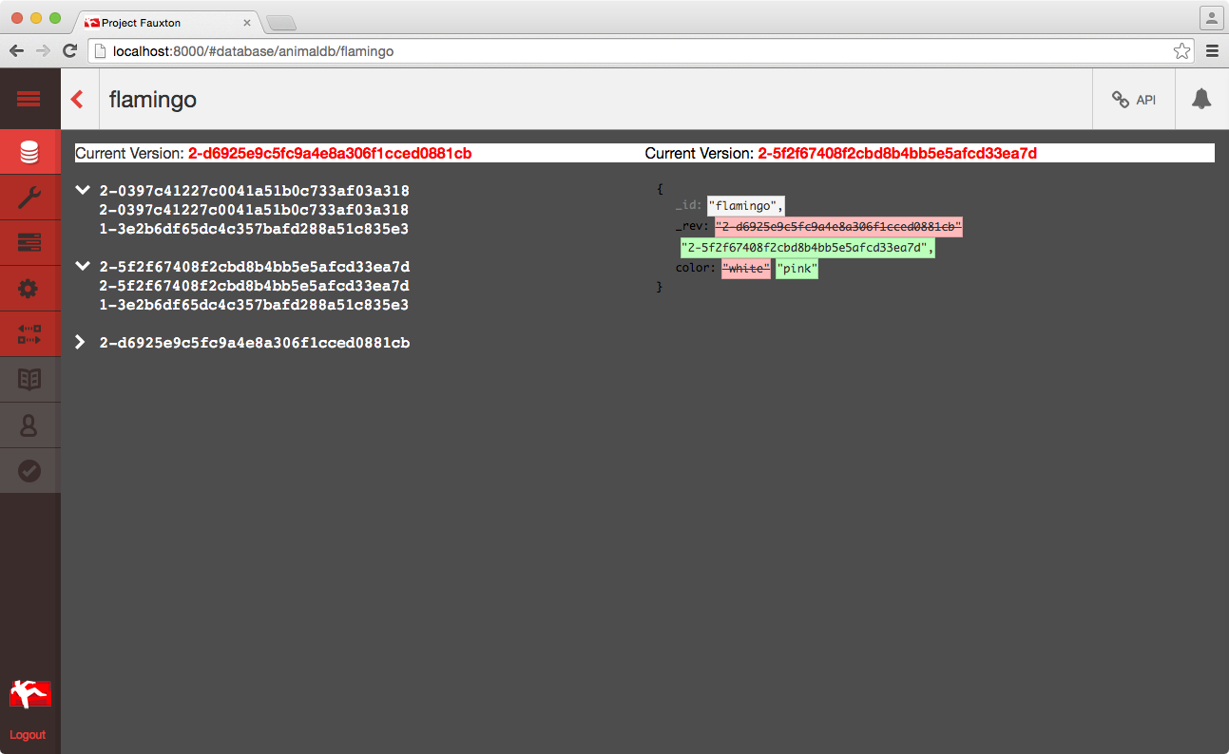Image resolution: width=1229 pixels, height=754 pixels.
Task: Select the Project Fauxton browser tab
Action: point(162,22)
